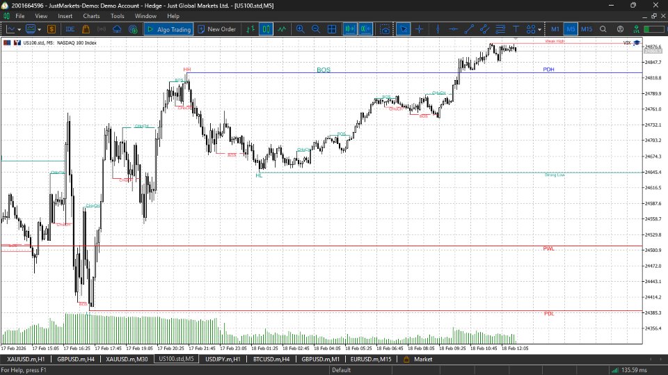
Task: Click the green LVL level icon
Action: (636, 29)
